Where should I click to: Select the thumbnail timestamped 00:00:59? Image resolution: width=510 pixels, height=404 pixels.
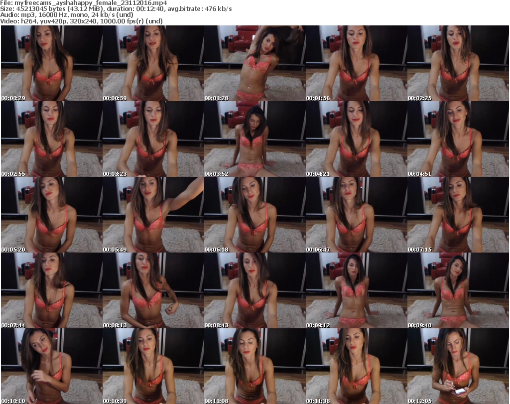pyautogui.click(x=153, y=63)
